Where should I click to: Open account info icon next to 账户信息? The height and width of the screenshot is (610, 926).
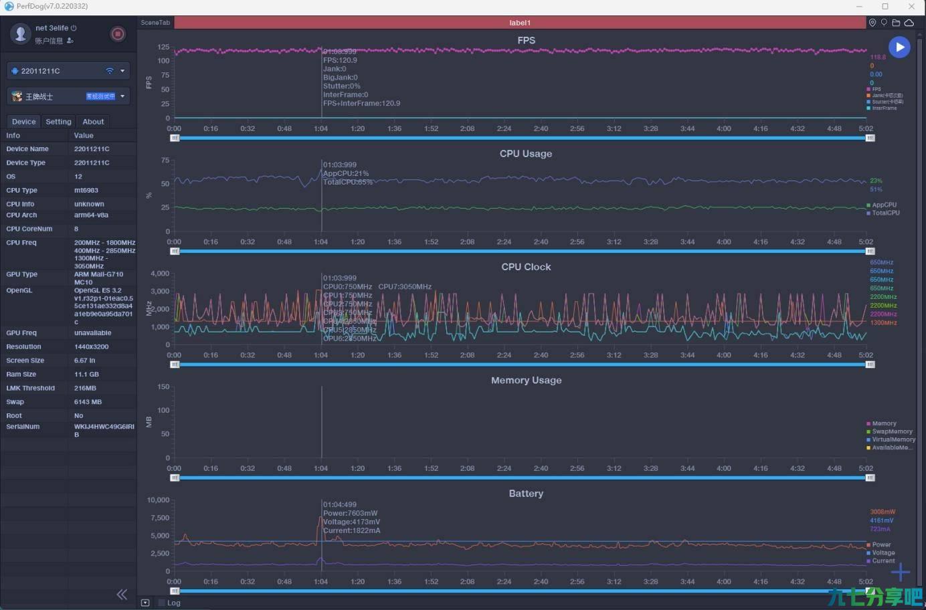pyautogui.click(x=70, y=41)
